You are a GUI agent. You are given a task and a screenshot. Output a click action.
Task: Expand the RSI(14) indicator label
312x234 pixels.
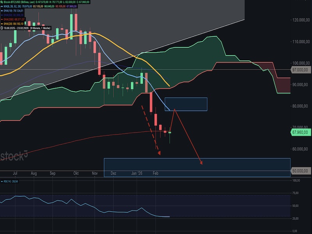coord(12,182)
